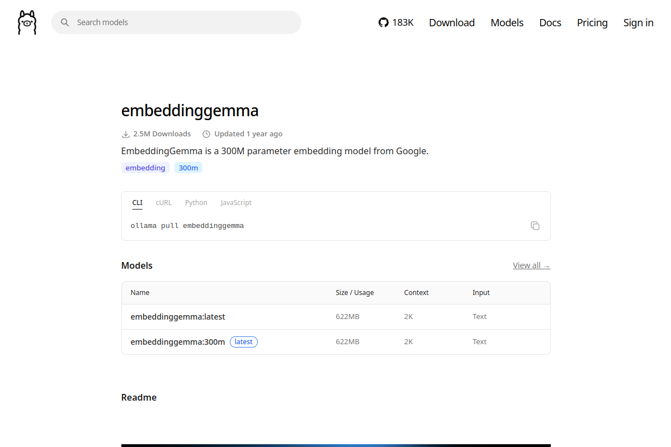Open the GitHub 183K link
671x447 pixels.
pos(396,22)
